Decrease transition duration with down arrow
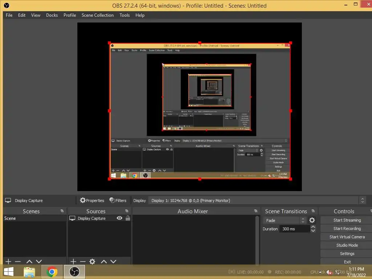372x279 pixels. coord(313,231)
